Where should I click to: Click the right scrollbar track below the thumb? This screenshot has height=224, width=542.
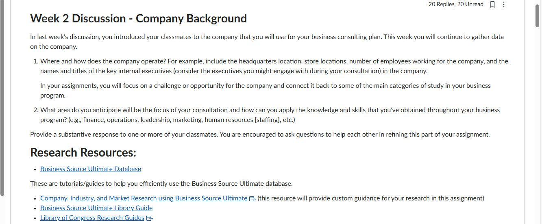pyautogui.click(x=538, y=122)
